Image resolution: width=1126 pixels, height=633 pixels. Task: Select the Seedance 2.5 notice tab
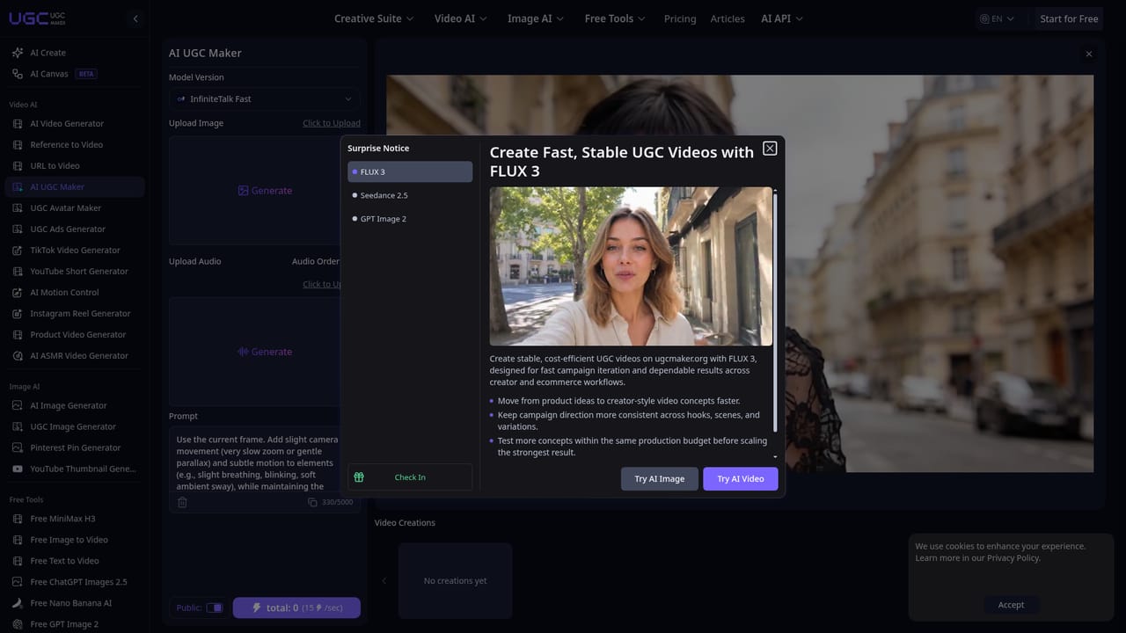click(x=410, y=195)
